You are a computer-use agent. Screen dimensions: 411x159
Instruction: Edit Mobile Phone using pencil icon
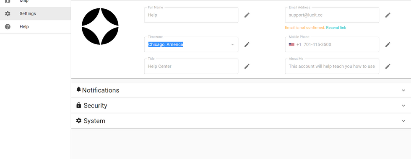click(388, 44)
